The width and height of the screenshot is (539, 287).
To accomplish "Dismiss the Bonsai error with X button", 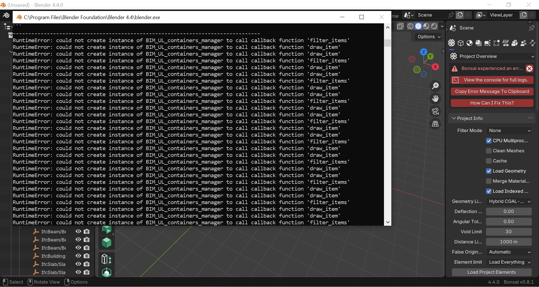I will pyautogui.click(x=529, y=68).
